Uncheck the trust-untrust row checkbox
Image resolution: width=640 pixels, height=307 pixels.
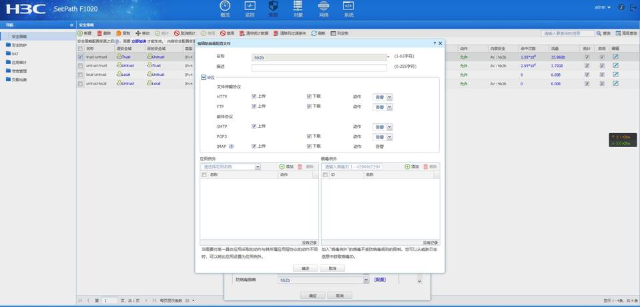[x=80, y=57]
